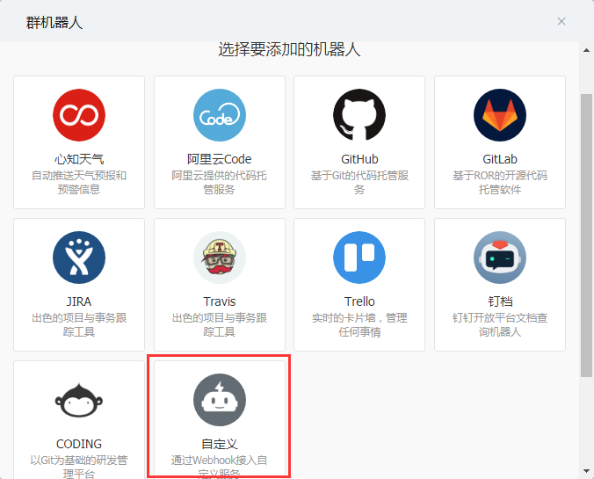Click the heading 选择要添加的机器人
This screenshot has width=594, height=479.
coord(289,49)
